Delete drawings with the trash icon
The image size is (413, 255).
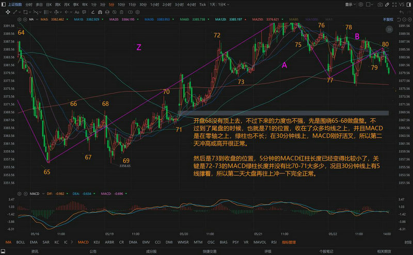point(121,12)
